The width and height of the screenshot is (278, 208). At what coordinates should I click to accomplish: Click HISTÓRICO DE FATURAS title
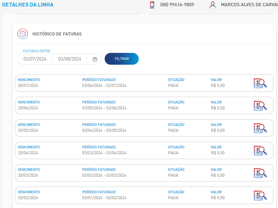[57, 34]
